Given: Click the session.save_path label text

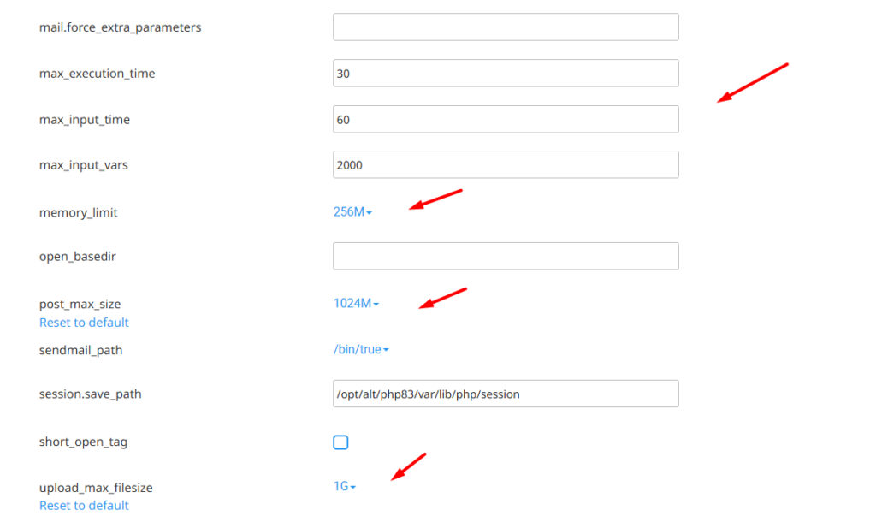Looking at the screenshot, I should [x=91, y=394].
